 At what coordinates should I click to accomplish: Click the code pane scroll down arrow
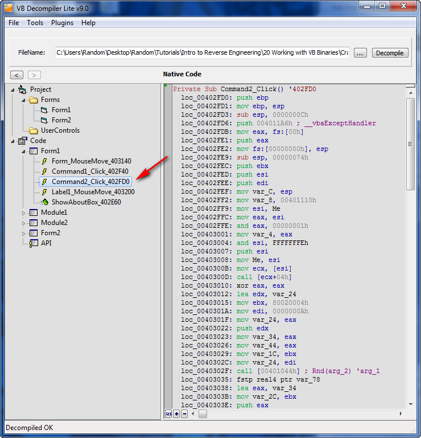tap(411, 404)
